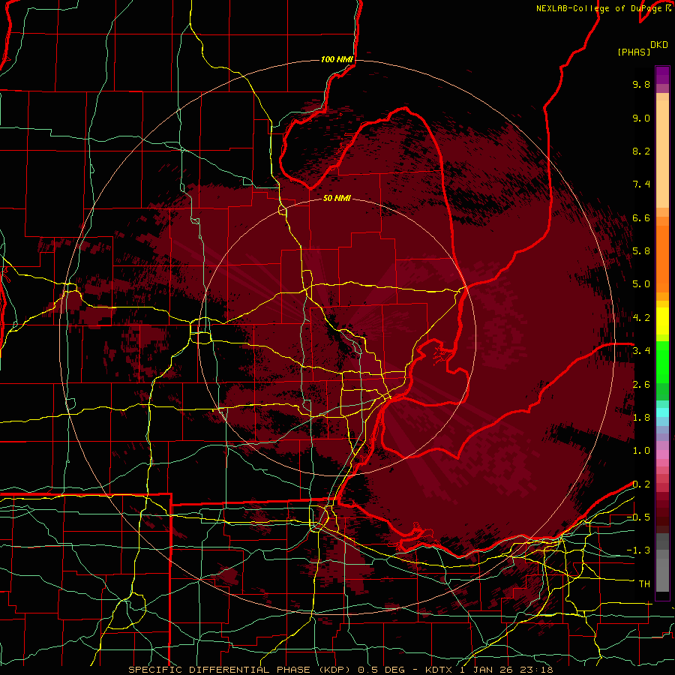Click the 100 NMI range ring label
The width and height of the screenshot is (675, 675).
[x=337, y=59]
